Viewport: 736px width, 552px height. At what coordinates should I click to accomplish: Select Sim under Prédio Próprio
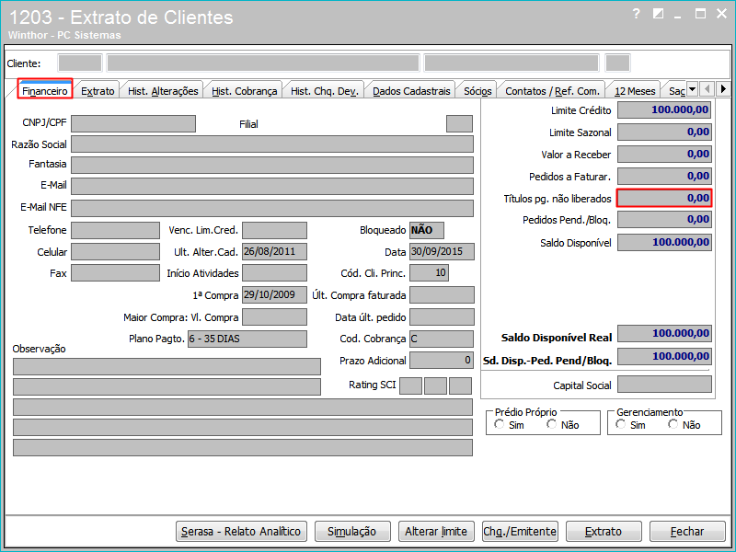tap(500, 424)
